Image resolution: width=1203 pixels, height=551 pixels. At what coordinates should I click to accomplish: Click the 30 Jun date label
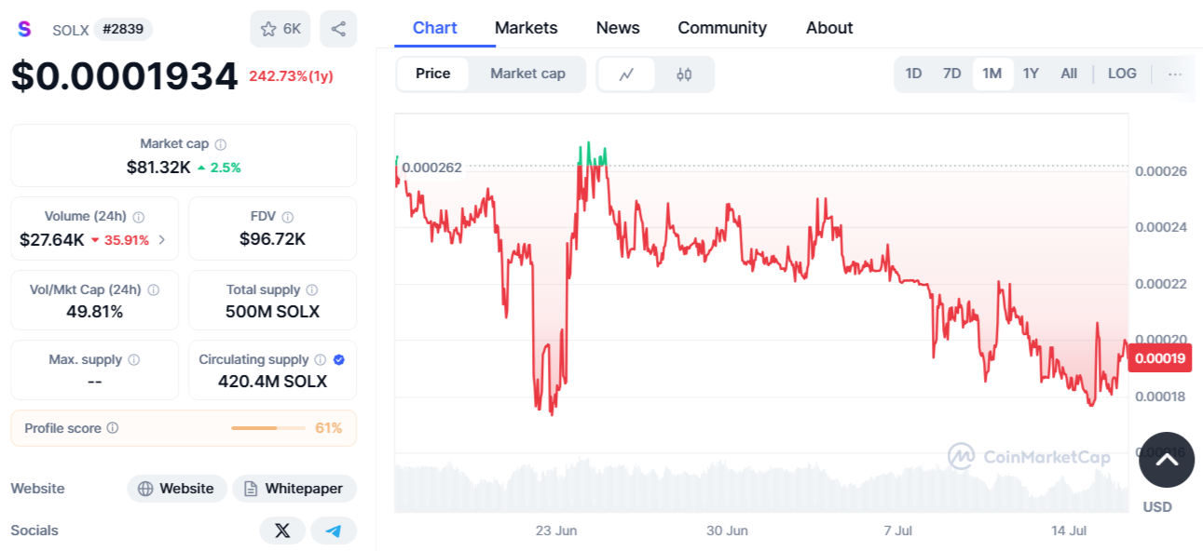727,531
